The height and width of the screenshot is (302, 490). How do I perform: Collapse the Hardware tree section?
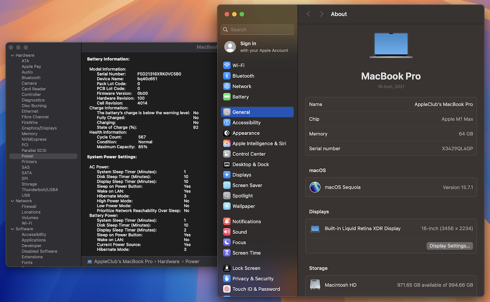click(12, 55)
